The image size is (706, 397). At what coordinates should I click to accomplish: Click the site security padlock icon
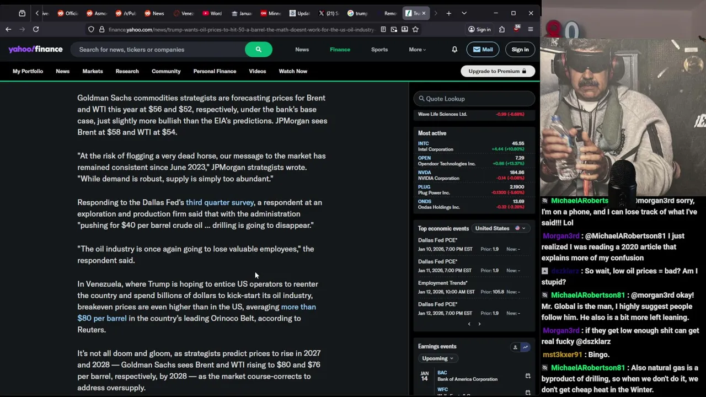pyautogui.click(x=102, y=29)
